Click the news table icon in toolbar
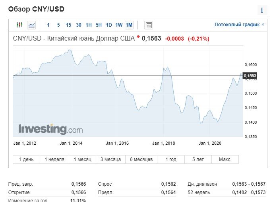 [x=149, y=25]
